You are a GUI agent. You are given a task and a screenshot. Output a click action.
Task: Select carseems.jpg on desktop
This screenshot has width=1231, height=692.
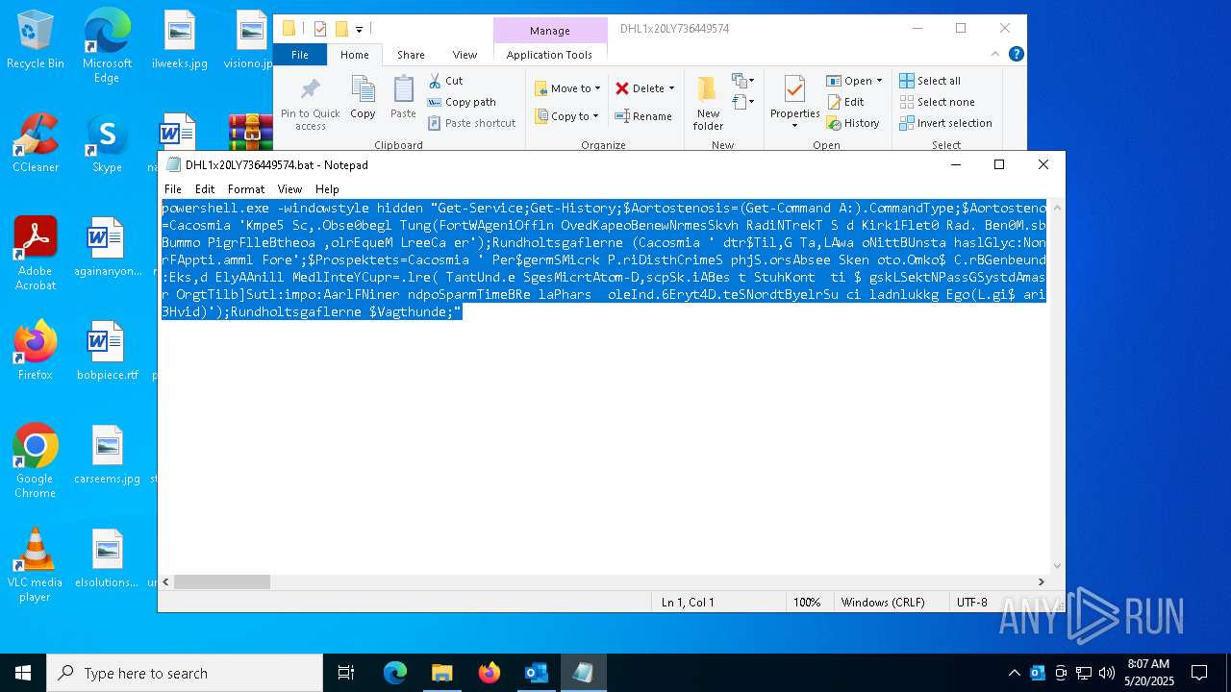107,455
